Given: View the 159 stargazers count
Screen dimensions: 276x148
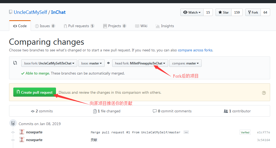Looking at the screenshot, I should tap(237, 12).
